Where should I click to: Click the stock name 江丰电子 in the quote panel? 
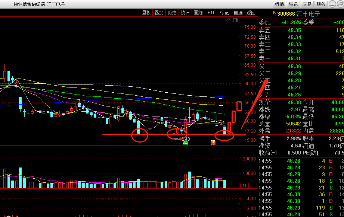[x=308, y=14]
